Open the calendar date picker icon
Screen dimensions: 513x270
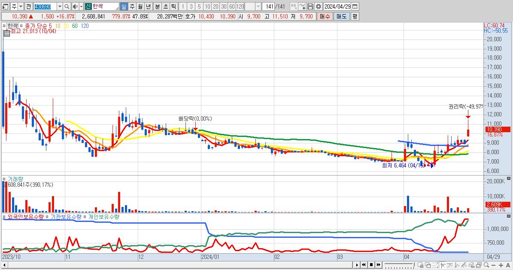point(355,6)
